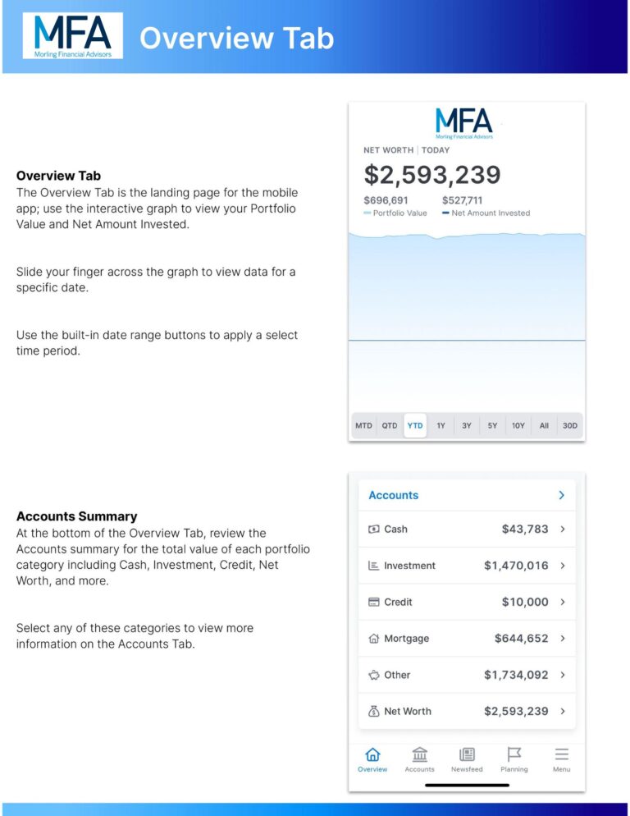The height and width of the screenshot is (816, 630).
Task: Expand the Net Worth row chevron
Action: pyautogui.click(x=562, y=711)
